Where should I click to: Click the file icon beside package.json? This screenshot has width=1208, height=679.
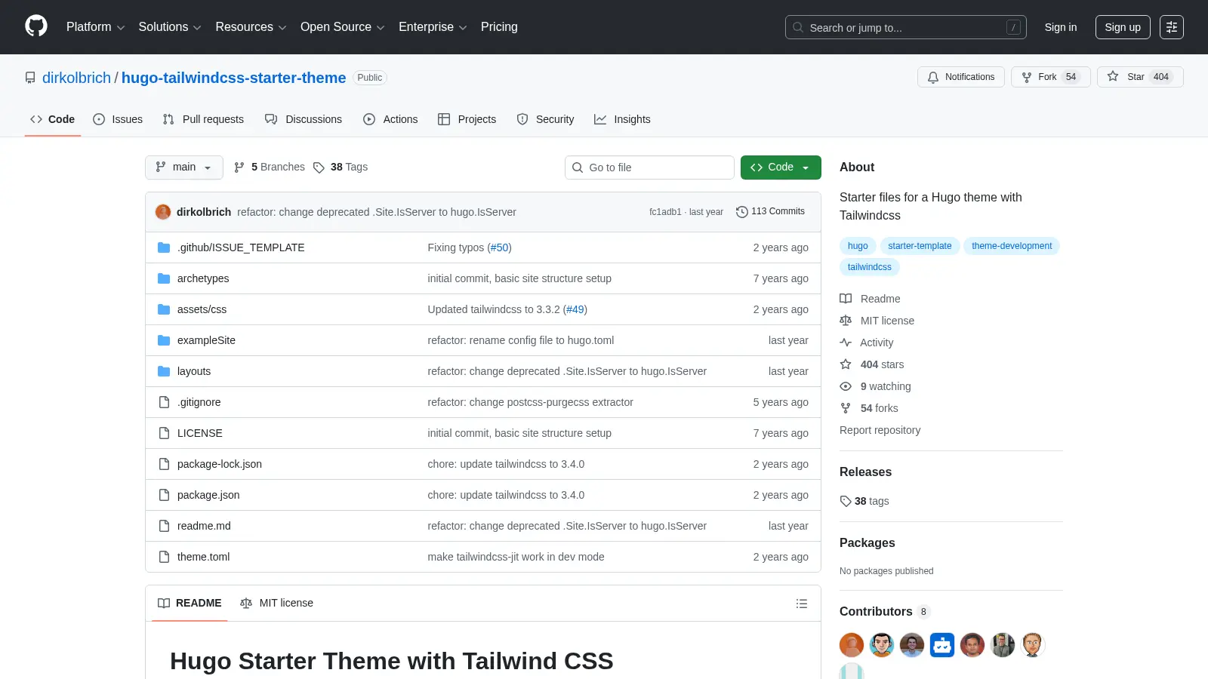(x=164, y=495)
